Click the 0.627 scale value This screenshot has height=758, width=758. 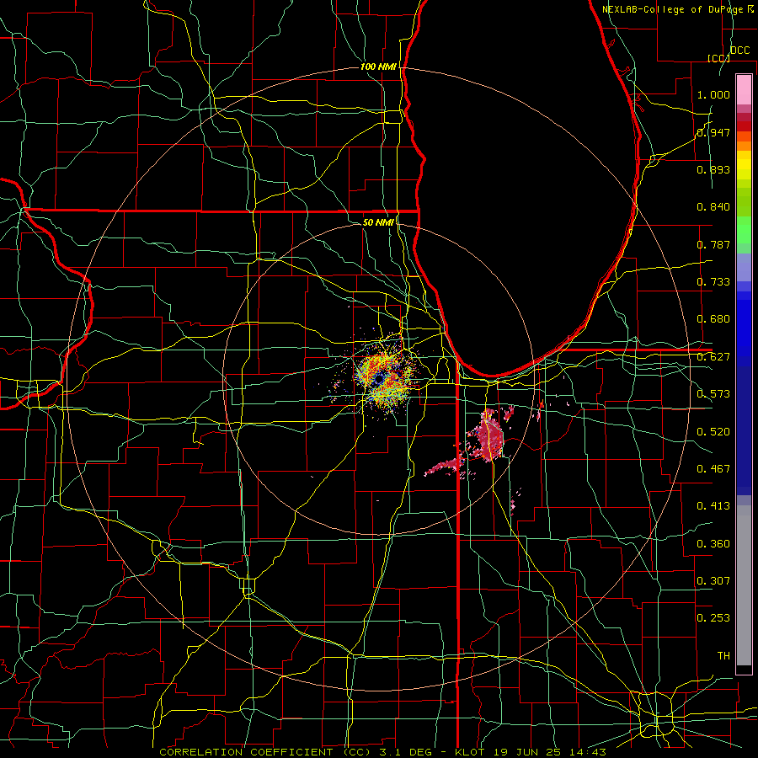[713, 357]
